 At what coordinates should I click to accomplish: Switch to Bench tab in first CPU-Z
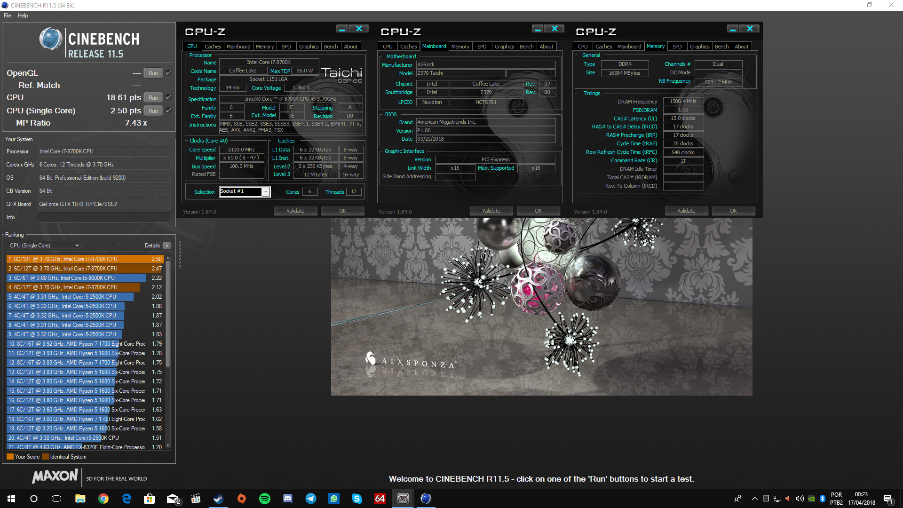click(x=331, y=47)
